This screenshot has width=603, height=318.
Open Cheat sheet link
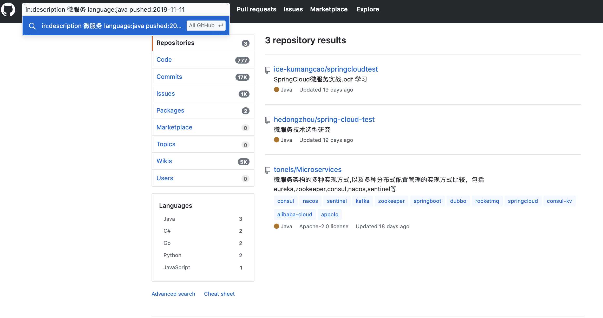[219, 294]
